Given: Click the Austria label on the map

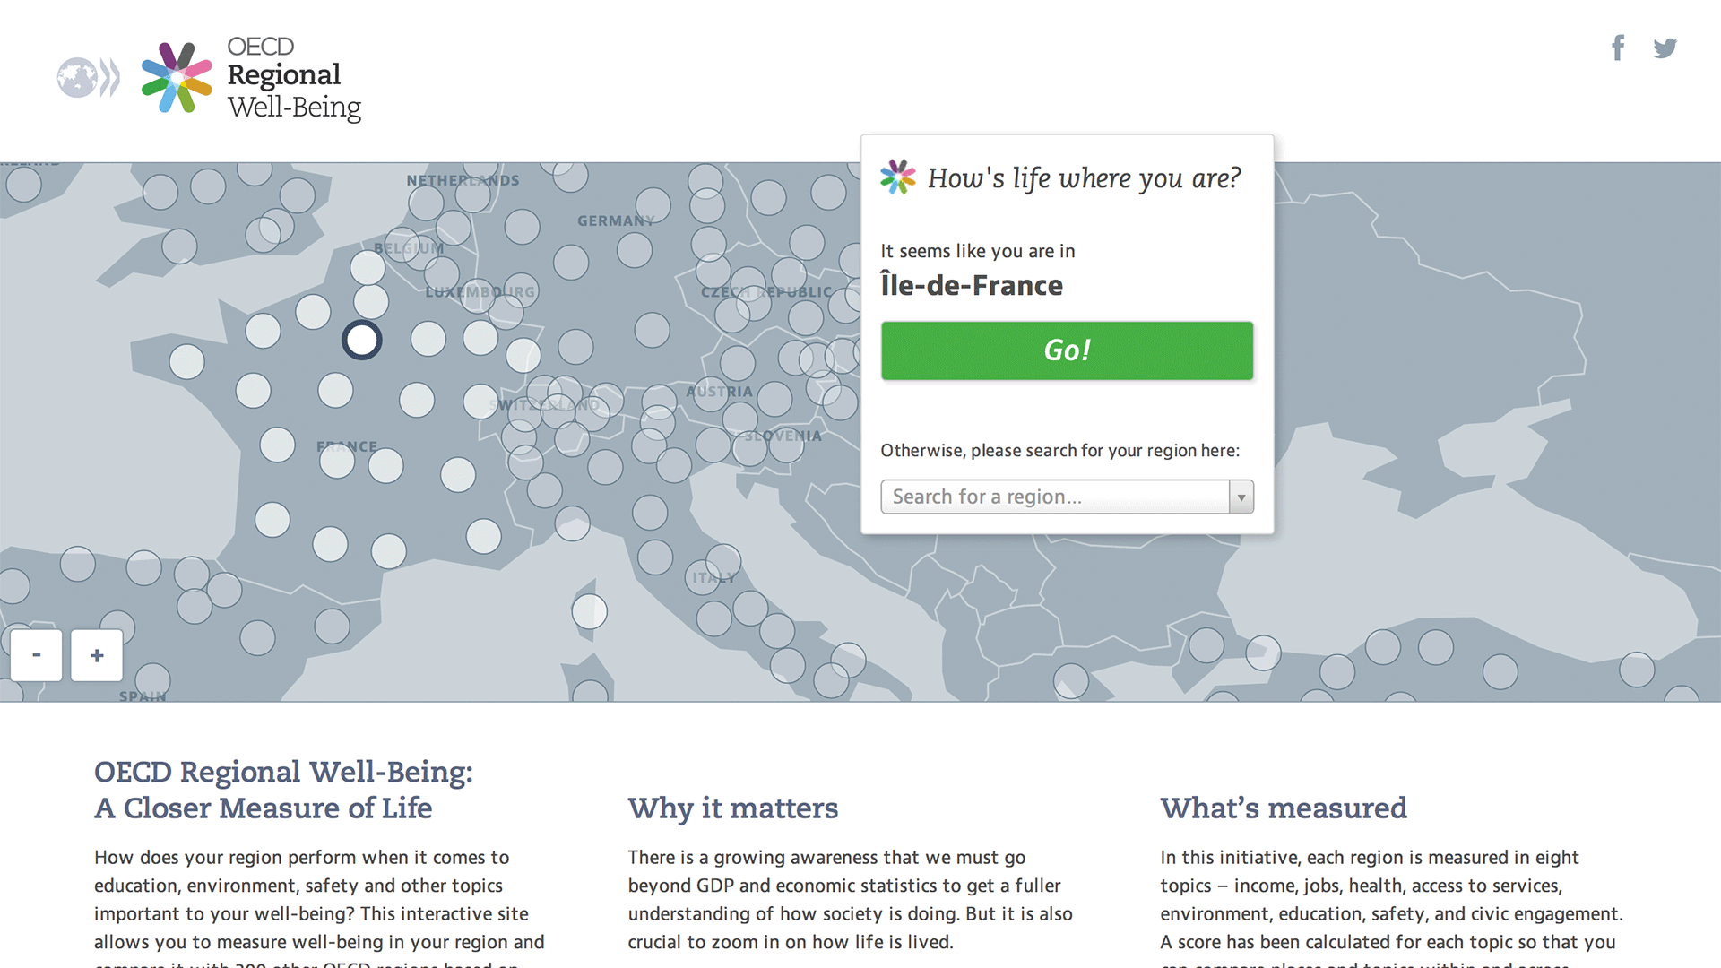Looking at the screenshot, I should 720,392.
